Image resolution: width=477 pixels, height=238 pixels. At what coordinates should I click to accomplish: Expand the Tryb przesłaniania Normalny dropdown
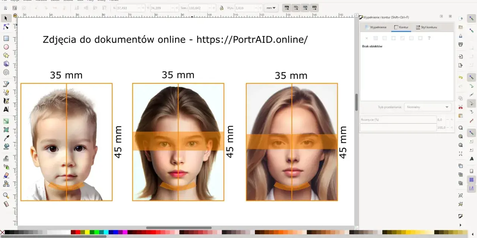point(428,107)
